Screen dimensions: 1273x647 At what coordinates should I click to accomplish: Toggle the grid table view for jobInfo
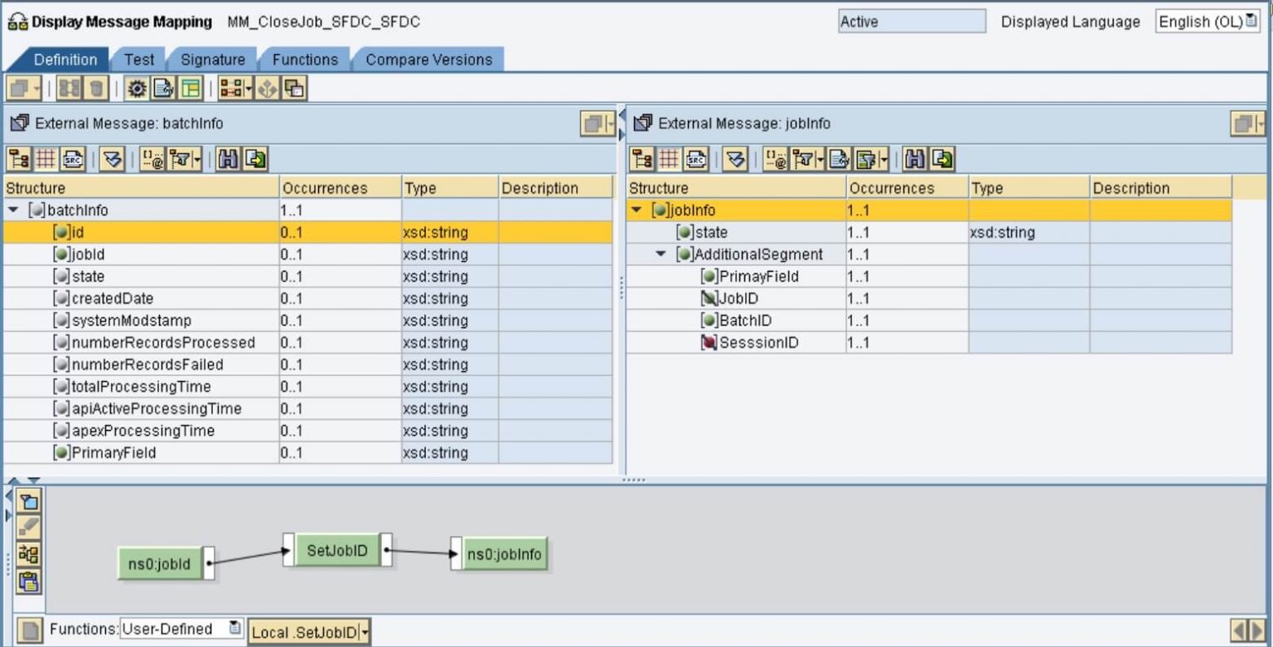pos(670,157)
